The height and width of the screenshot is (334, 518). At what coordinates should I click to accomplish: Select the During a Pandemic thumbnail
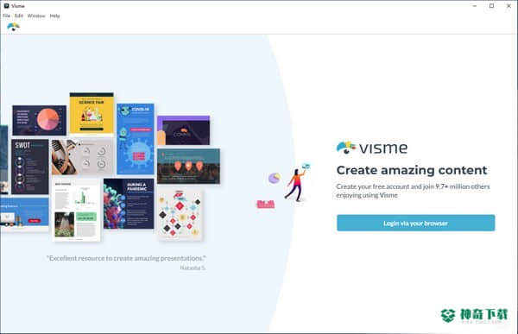[x=129, y=204]
